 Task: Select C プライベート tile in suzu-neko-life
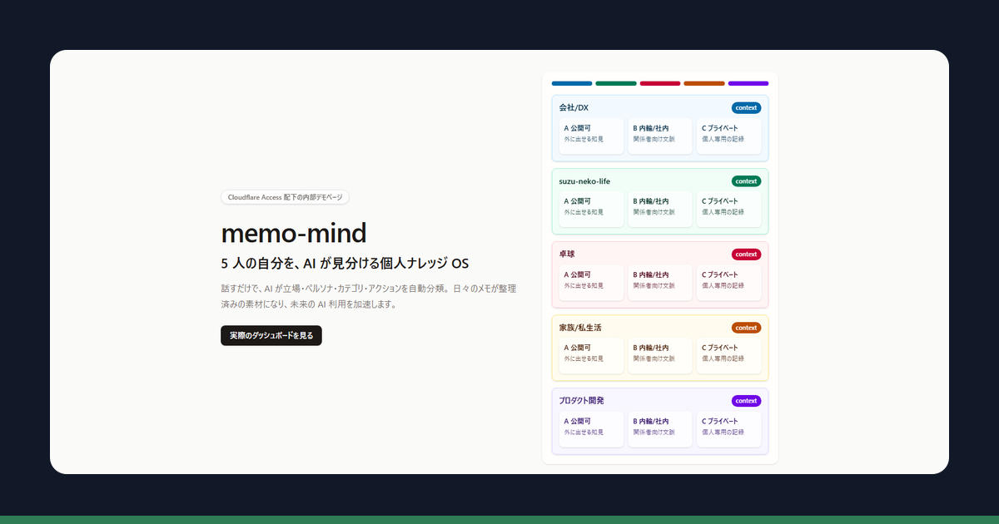tap(729, 210)
